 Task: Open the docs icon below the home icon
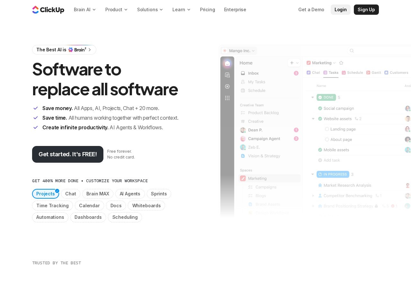(x=227, y=75)
